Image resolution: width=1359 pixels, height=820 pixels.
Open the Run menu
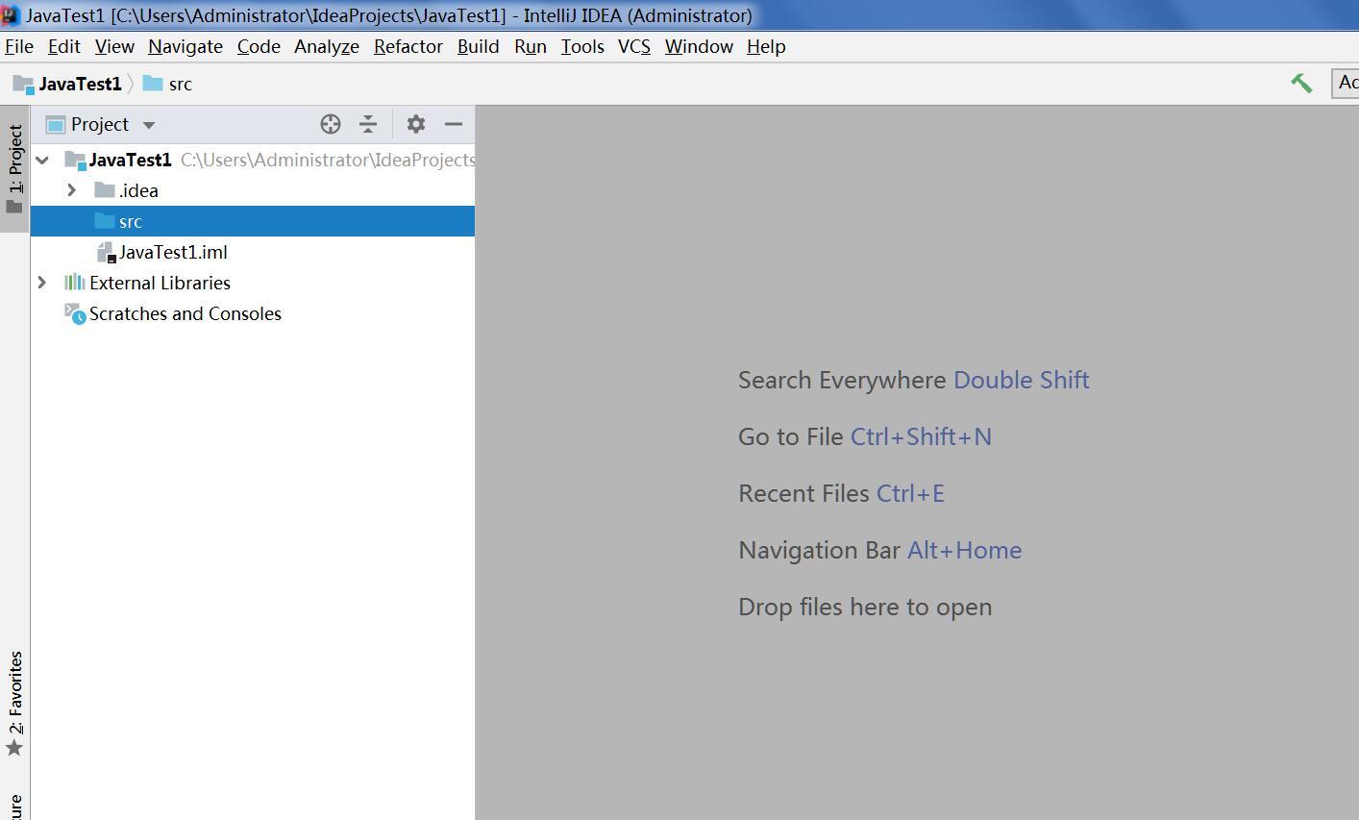tap(531, 46)
